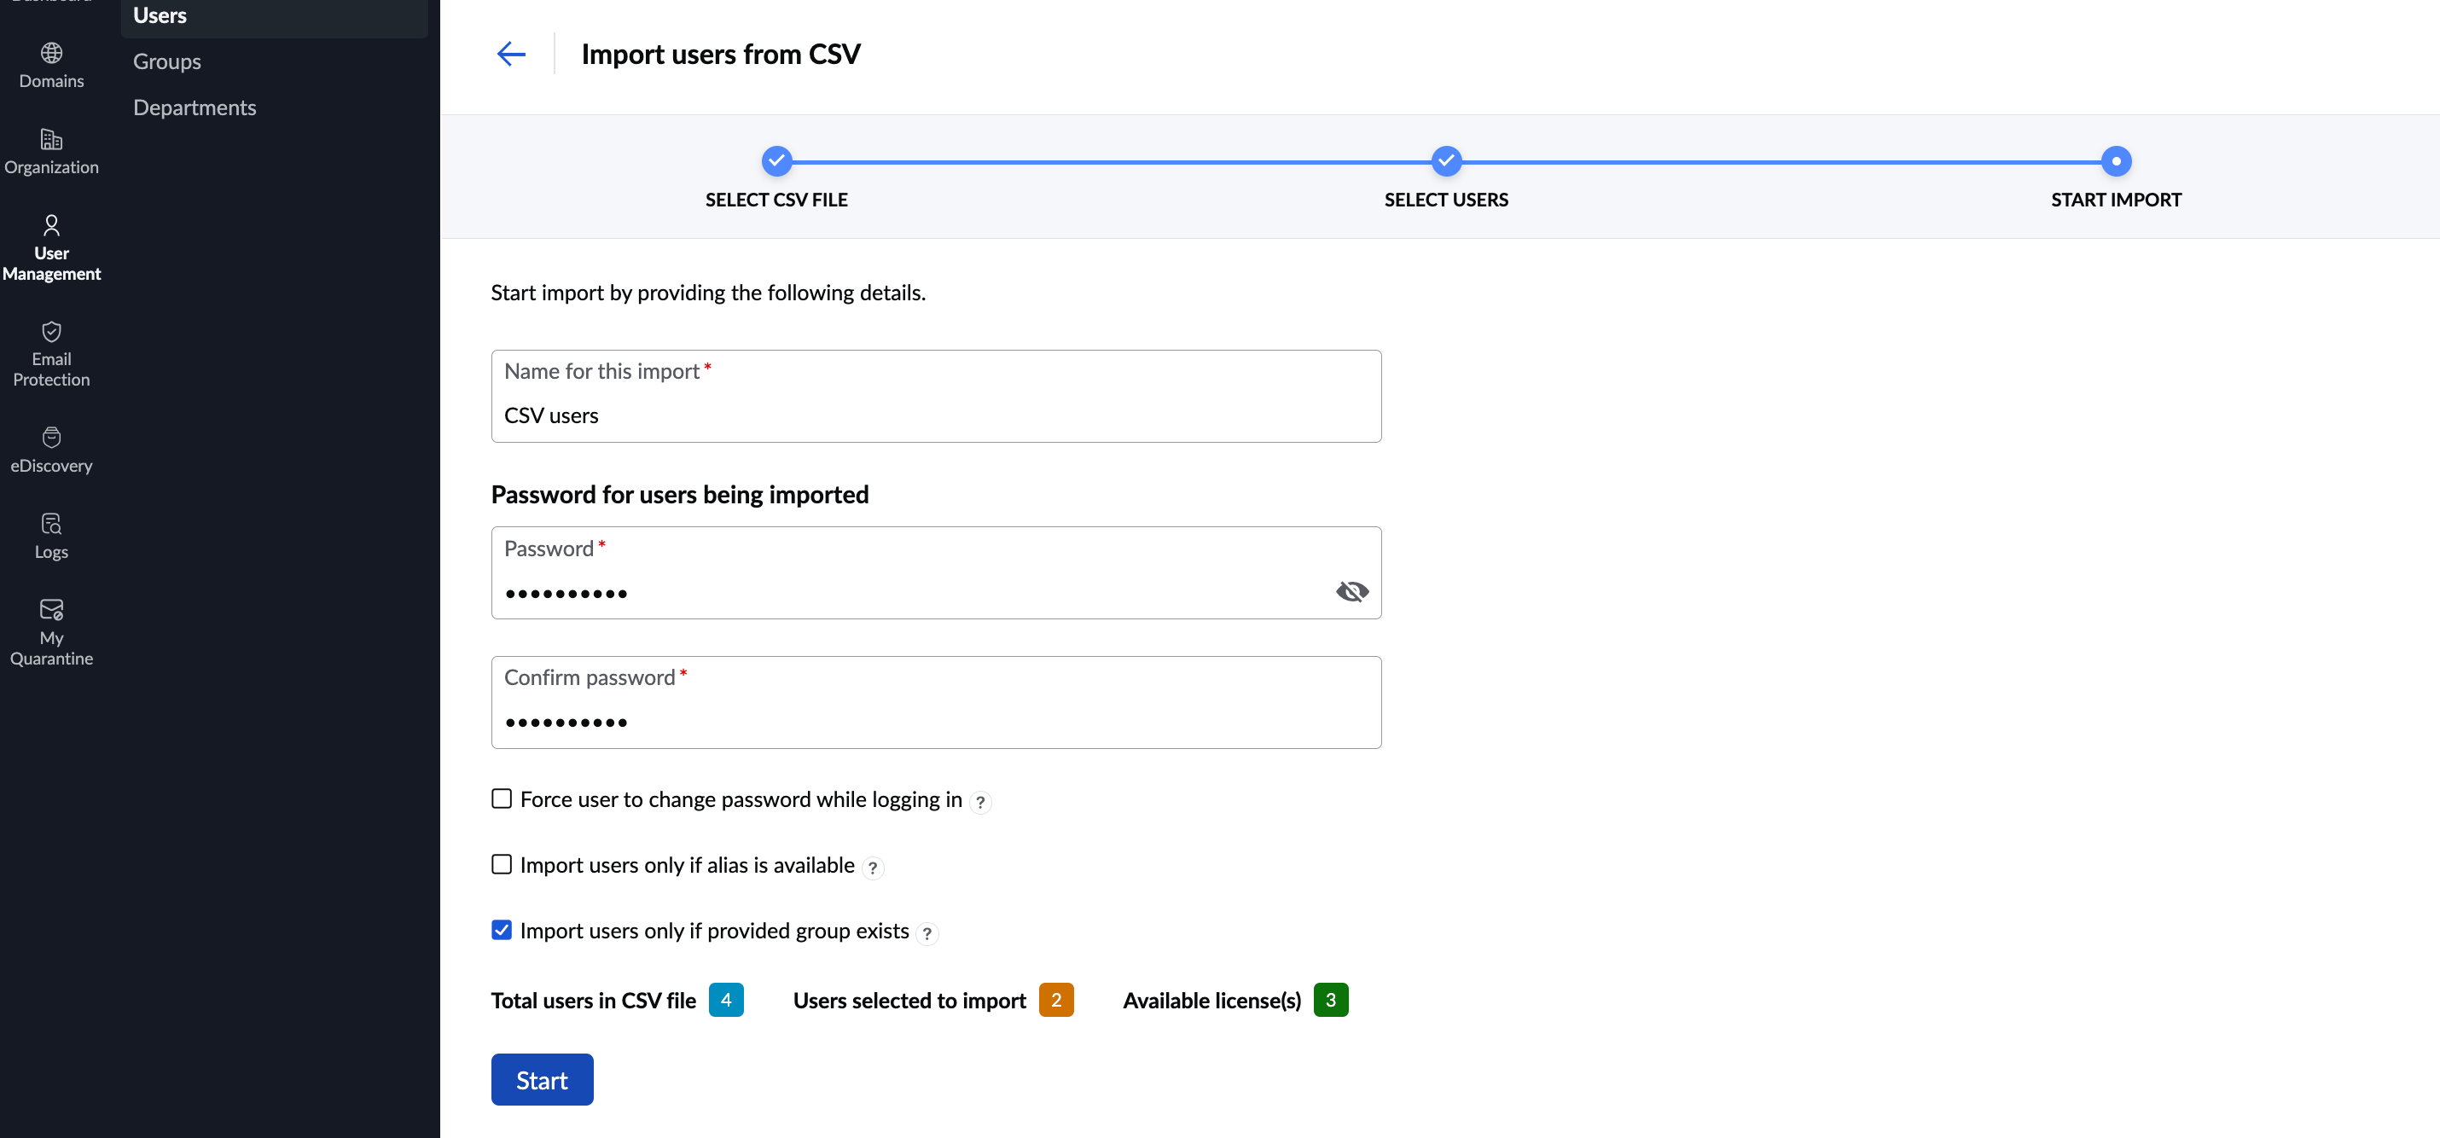Open My Quarantine section

pyautogui.click(x=51, y=631)
